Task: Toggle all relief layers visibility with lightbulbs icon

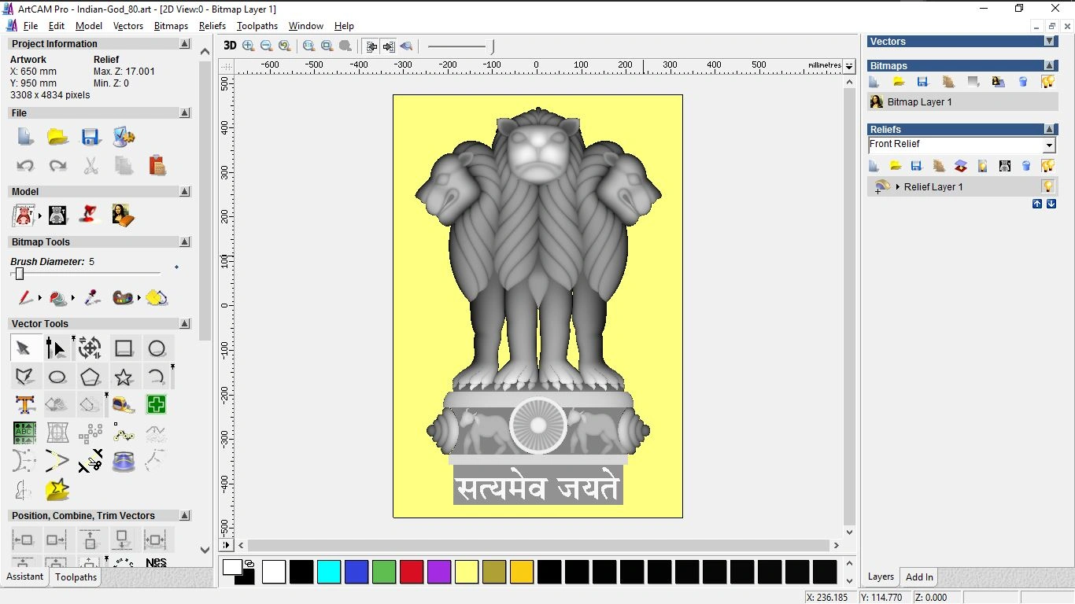Action: [x=1049, y=165]
